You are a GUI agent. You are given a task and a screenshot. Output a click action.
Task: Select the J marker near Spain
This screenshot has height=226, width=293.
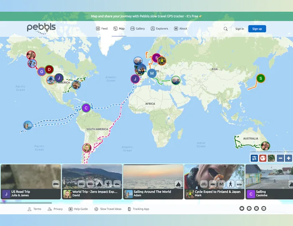135,79
